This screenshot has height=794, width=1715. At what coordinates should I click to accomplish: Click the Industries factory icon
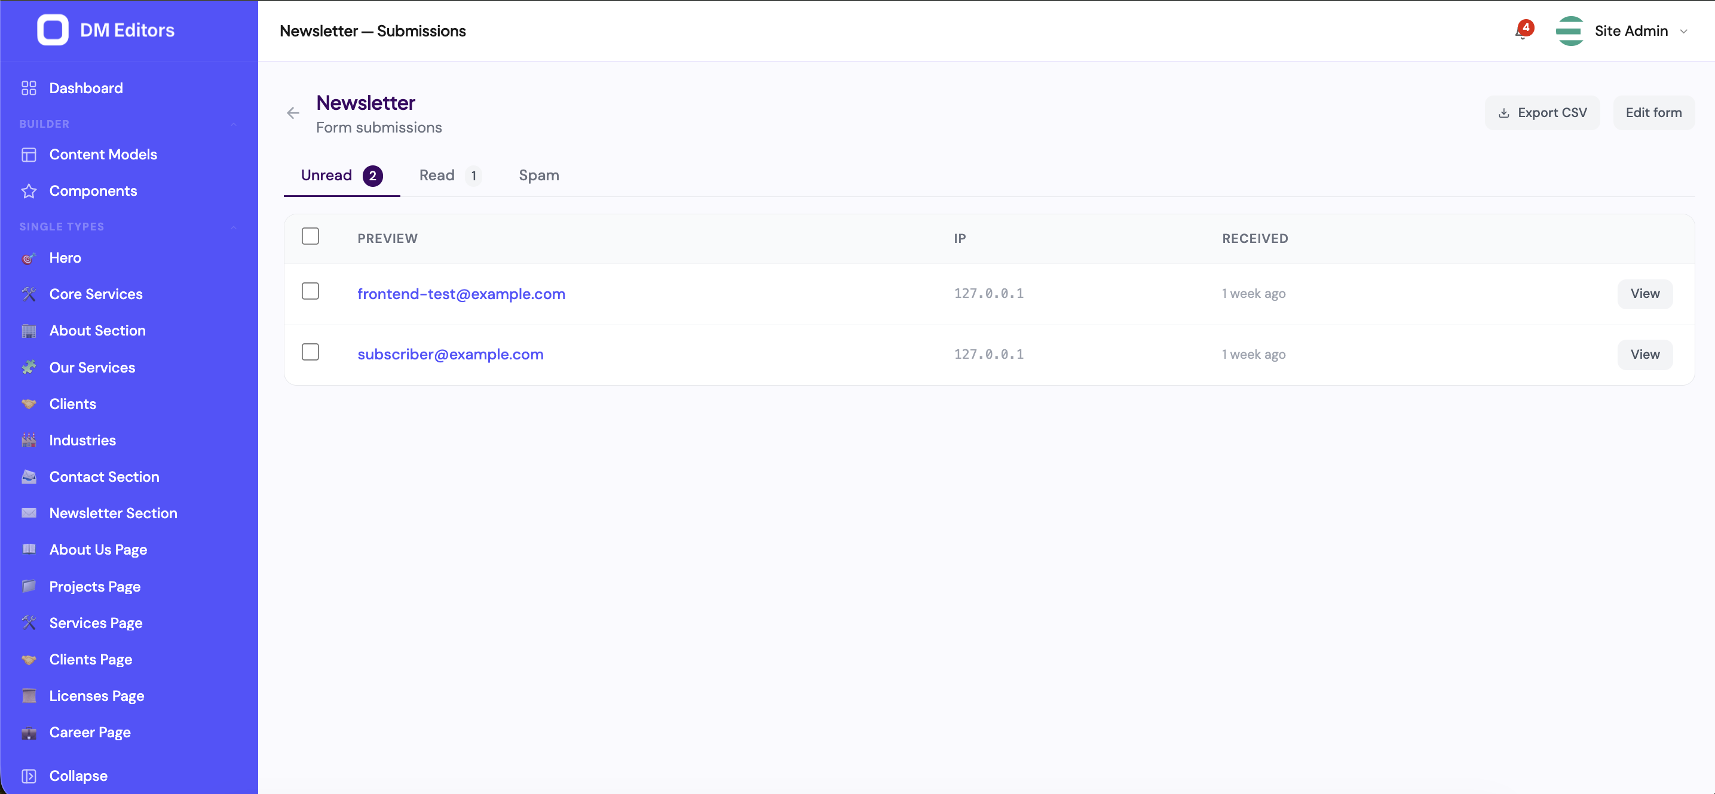(x=29, y=440)
